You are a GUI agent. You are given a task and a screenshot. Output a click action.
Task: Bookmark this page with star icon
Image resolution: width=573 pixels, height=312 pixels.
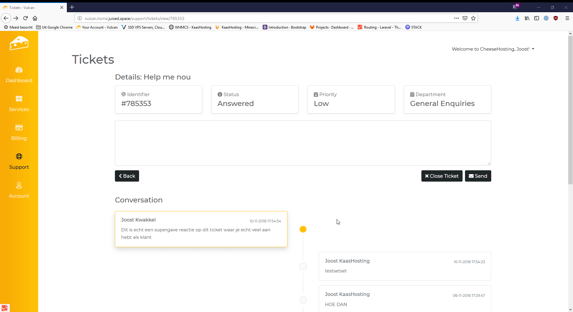point(473,18)
